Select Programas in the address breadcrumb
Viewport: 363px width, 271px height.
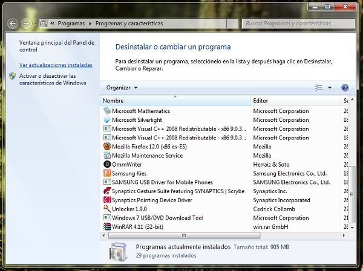click(72, 24)
